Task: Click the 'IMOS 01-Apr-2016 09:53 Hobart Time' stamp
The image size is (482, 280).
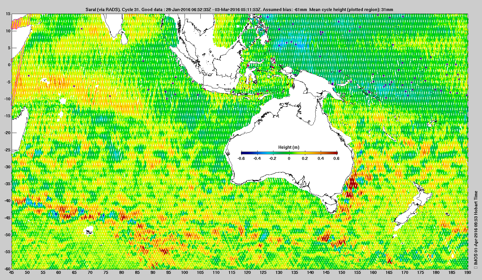Action: (476, 228)
